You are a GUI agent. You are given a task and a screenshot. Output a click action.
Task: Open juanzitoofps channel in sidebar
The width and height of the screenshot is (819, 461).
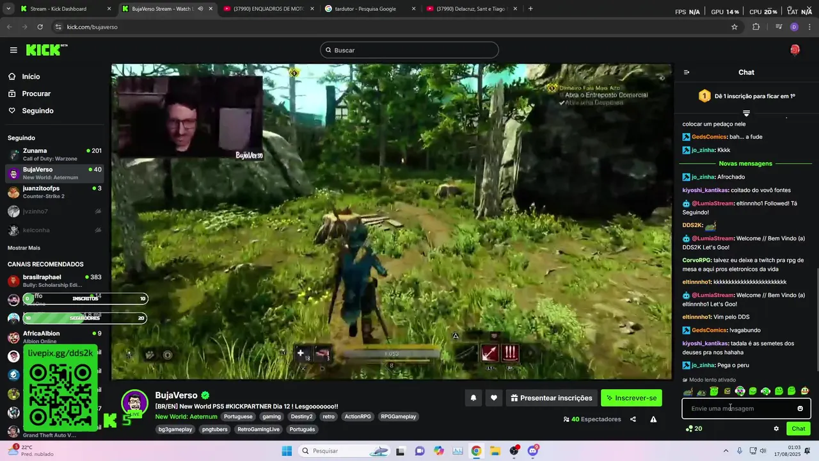(x=55, y=192)
